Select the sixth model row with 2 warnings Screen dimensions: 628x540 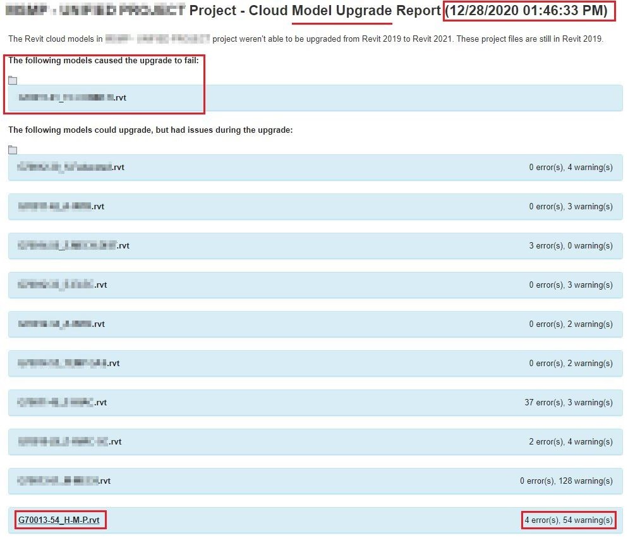(x=314, y=363)
